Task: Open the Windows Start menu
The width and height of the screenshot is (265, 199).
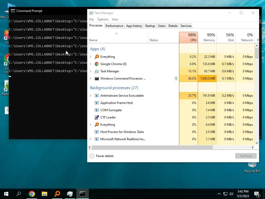Action: pyautogui.click(x=6, y=194)
